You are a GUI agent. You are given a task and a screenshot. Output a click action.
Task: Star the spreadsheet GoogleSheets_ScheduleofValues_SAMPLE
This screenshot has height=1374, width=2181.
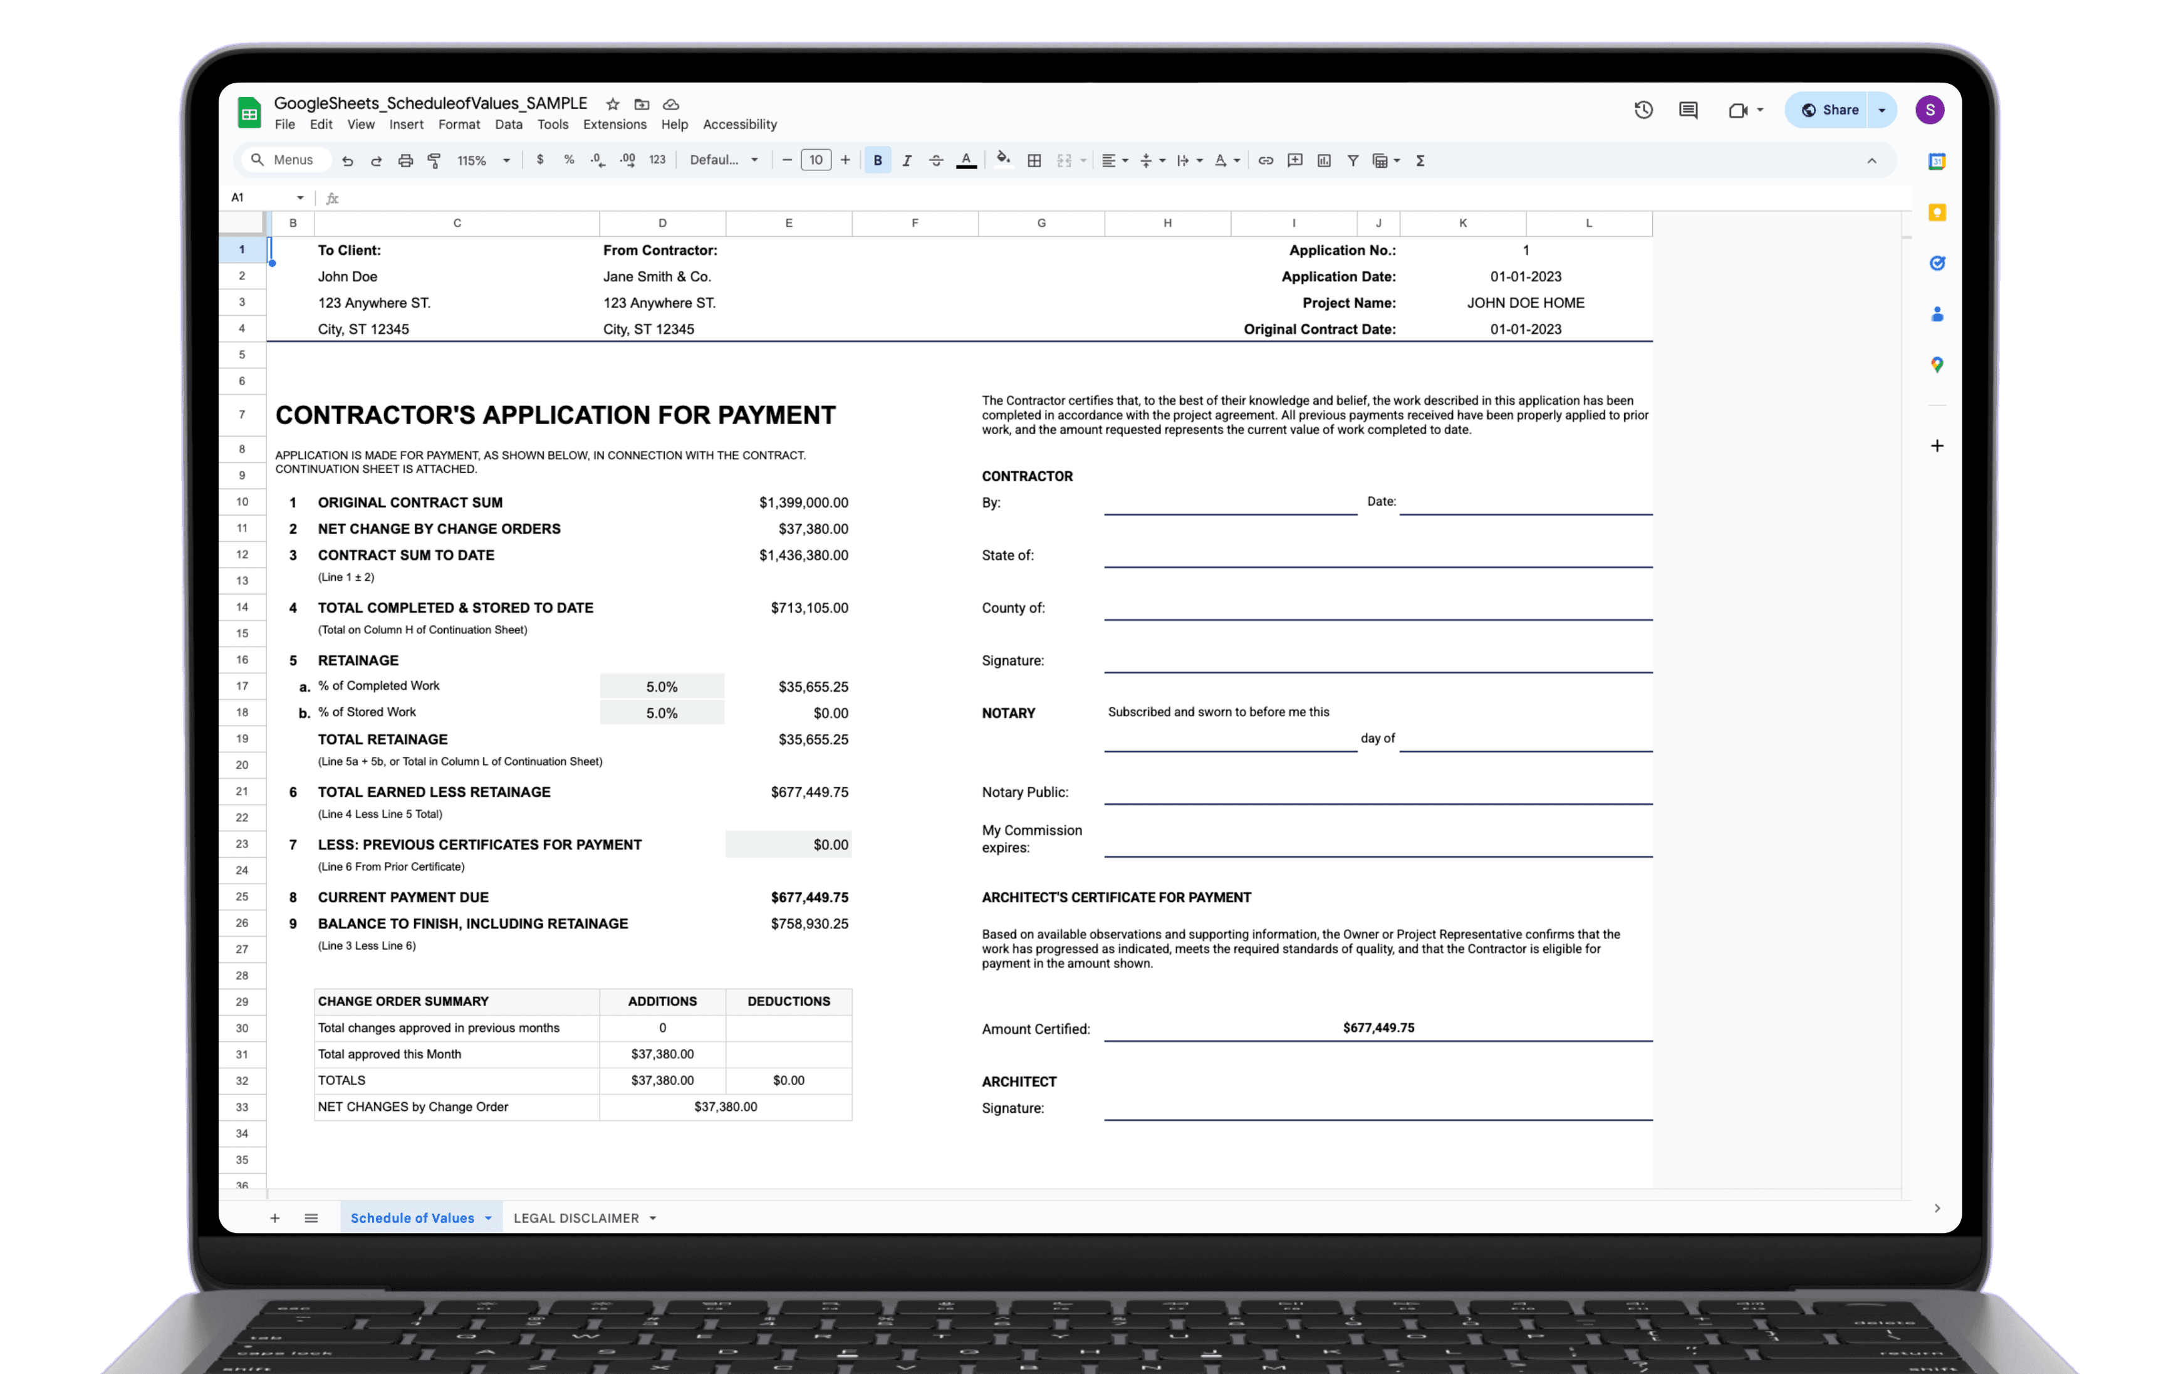612,104
